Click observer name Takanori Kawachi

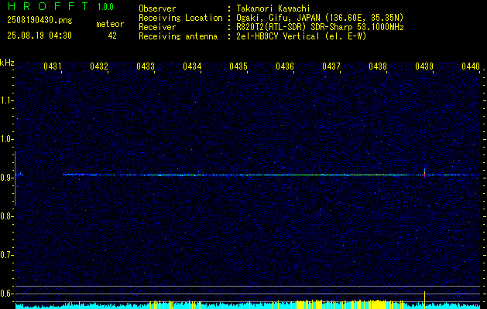pos(273,8)
